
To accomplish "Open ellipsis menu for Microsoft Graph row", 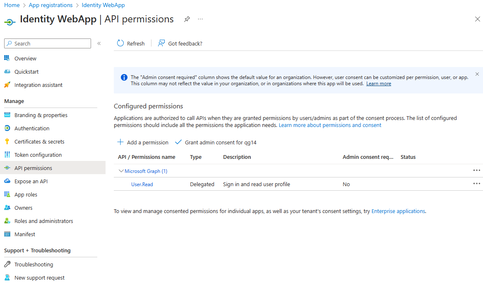I will 476,170.
